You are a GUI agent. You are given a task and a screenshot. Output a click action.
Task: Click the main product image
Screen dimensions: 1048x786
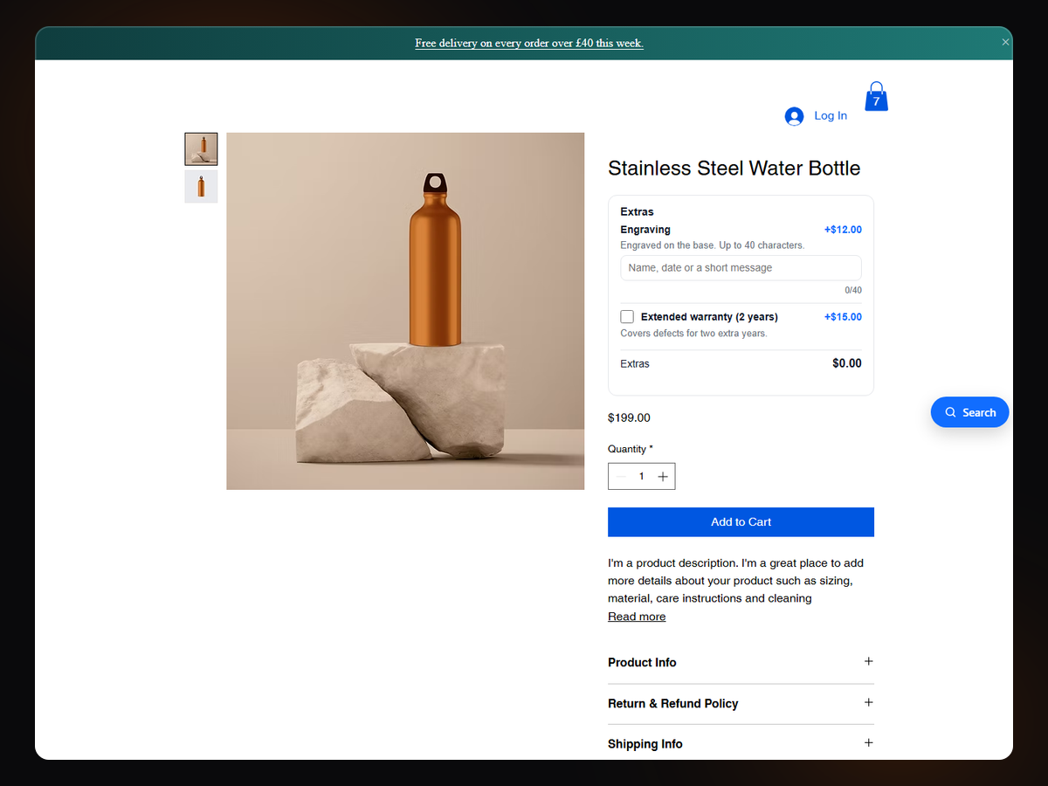[x=405, y=311]
